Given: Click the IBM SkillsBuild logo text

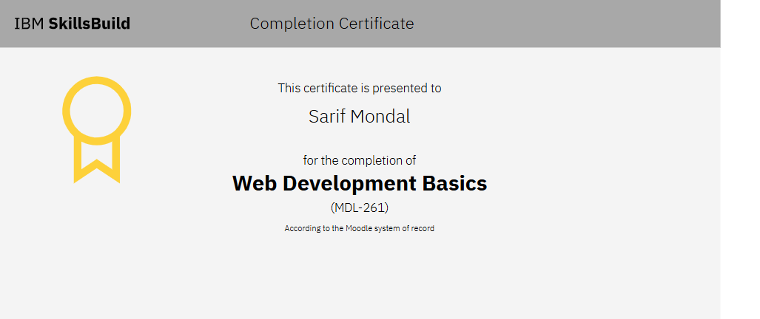Looking at the screenshot, I should [x=73, y=24].
